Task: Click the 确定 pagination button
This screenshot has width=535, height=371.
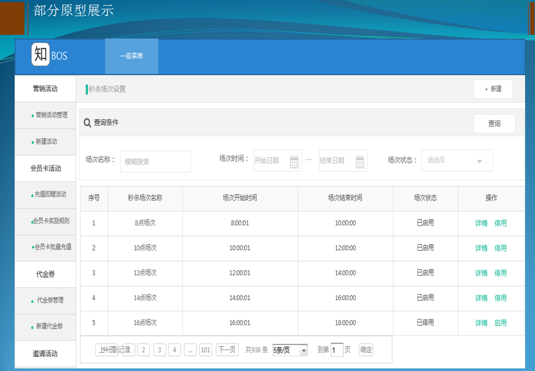Action: (366, 350)
